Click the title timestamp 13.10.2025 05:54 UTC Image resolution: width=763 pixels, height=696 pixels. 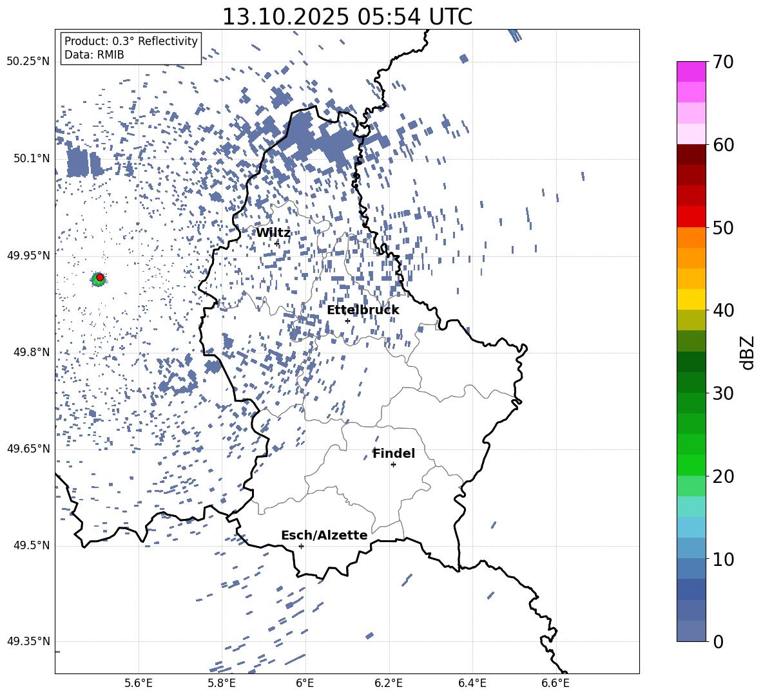347,17
